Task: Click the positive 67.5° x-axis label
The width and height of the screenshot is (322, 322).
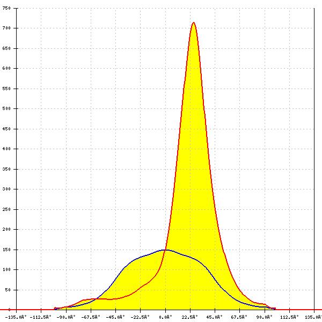Action: [x=239, y=317]
